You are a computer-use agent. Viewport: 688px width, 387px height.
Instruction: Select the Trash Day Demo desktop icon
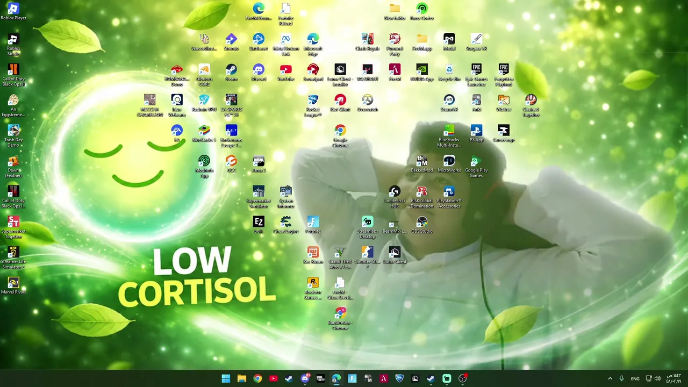coord(13,136)
